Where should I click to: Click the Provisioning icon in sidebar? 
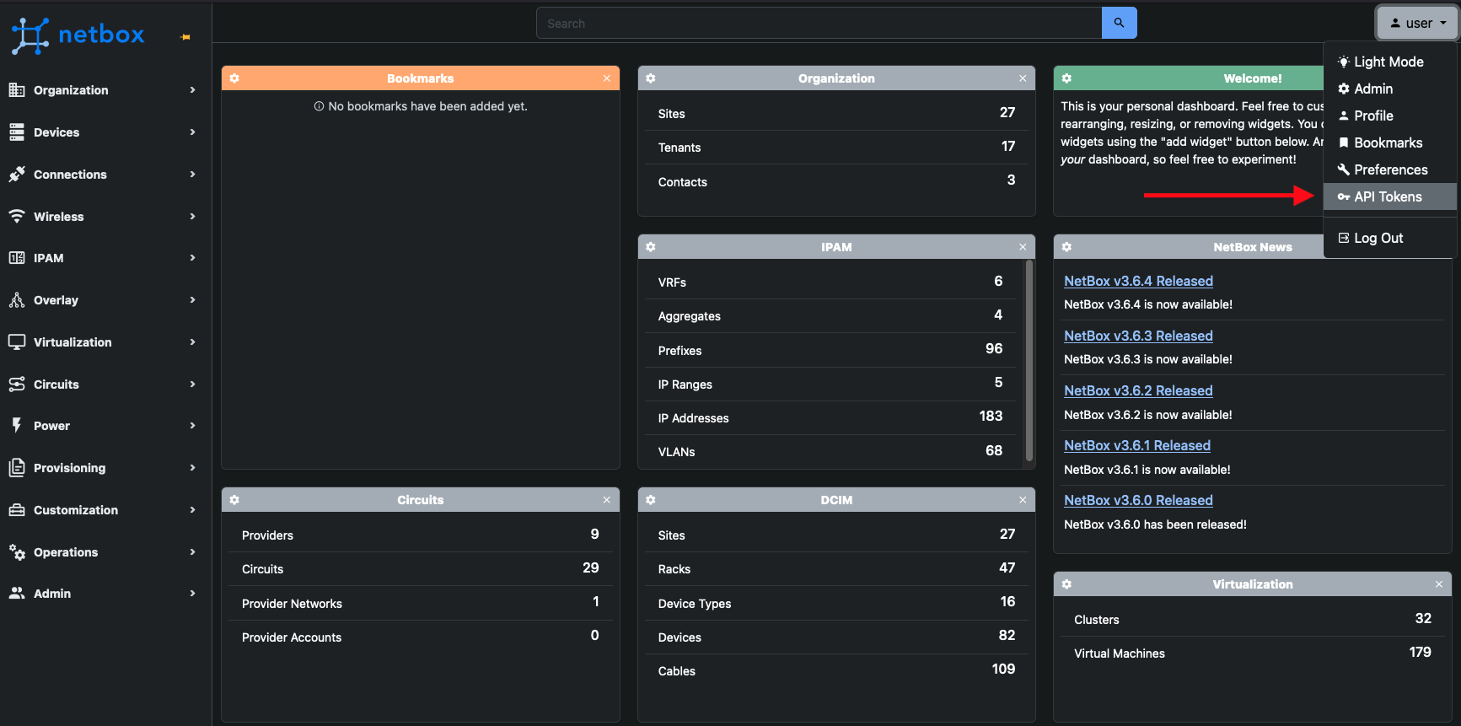[x=17, y=468]
